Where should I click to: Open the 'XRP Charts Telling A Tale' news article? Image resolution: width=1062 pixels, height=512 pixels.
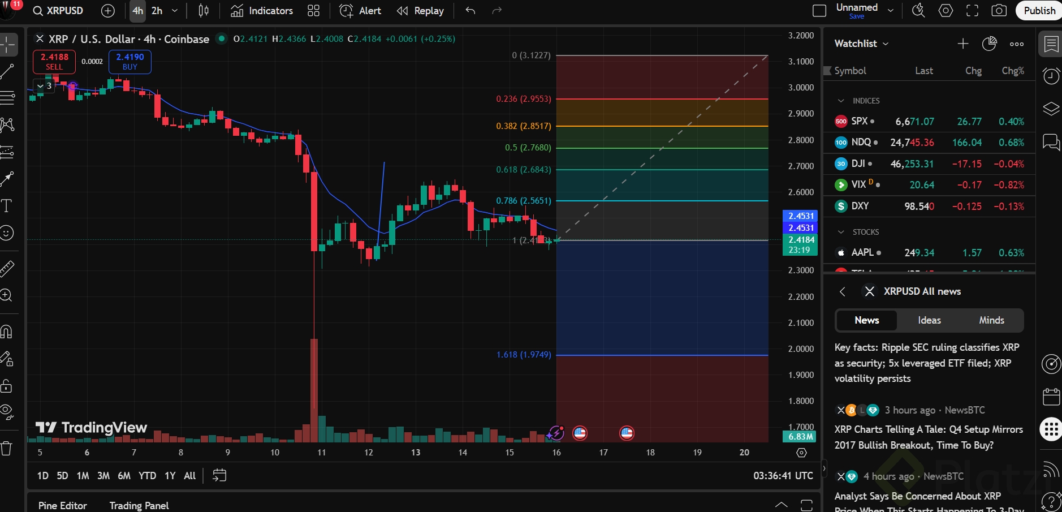[x=929, y=437]
